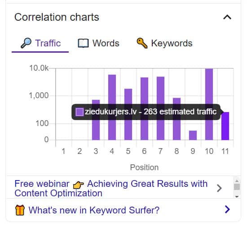Click the highlighted bar at position 11
The image size is (247, 226).
[x=225, y=126]
